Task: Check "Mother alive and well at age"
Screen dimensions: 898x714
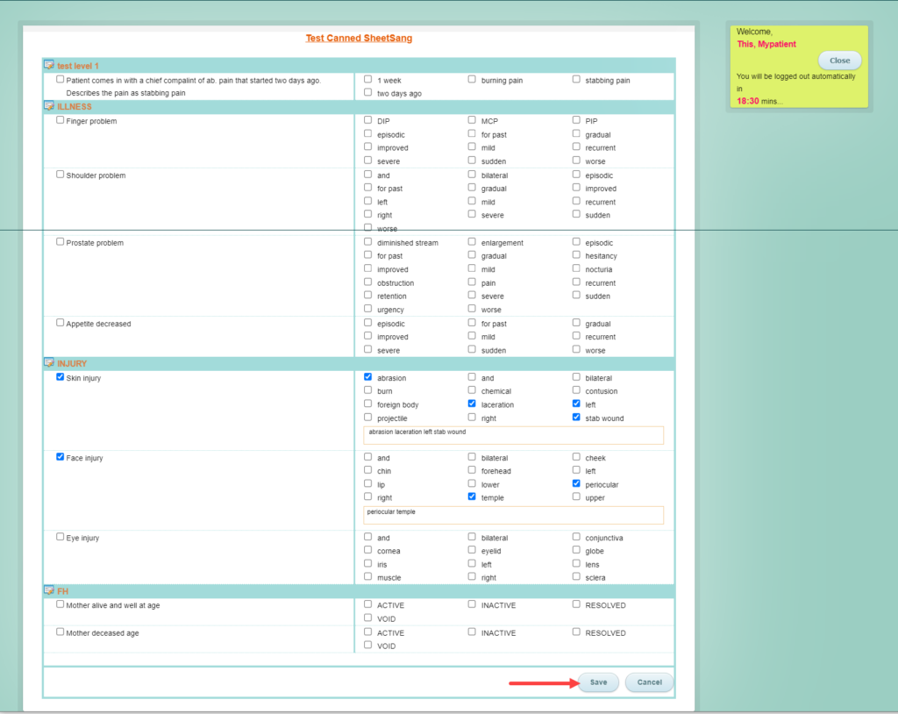Action: [x=60, y=604]
